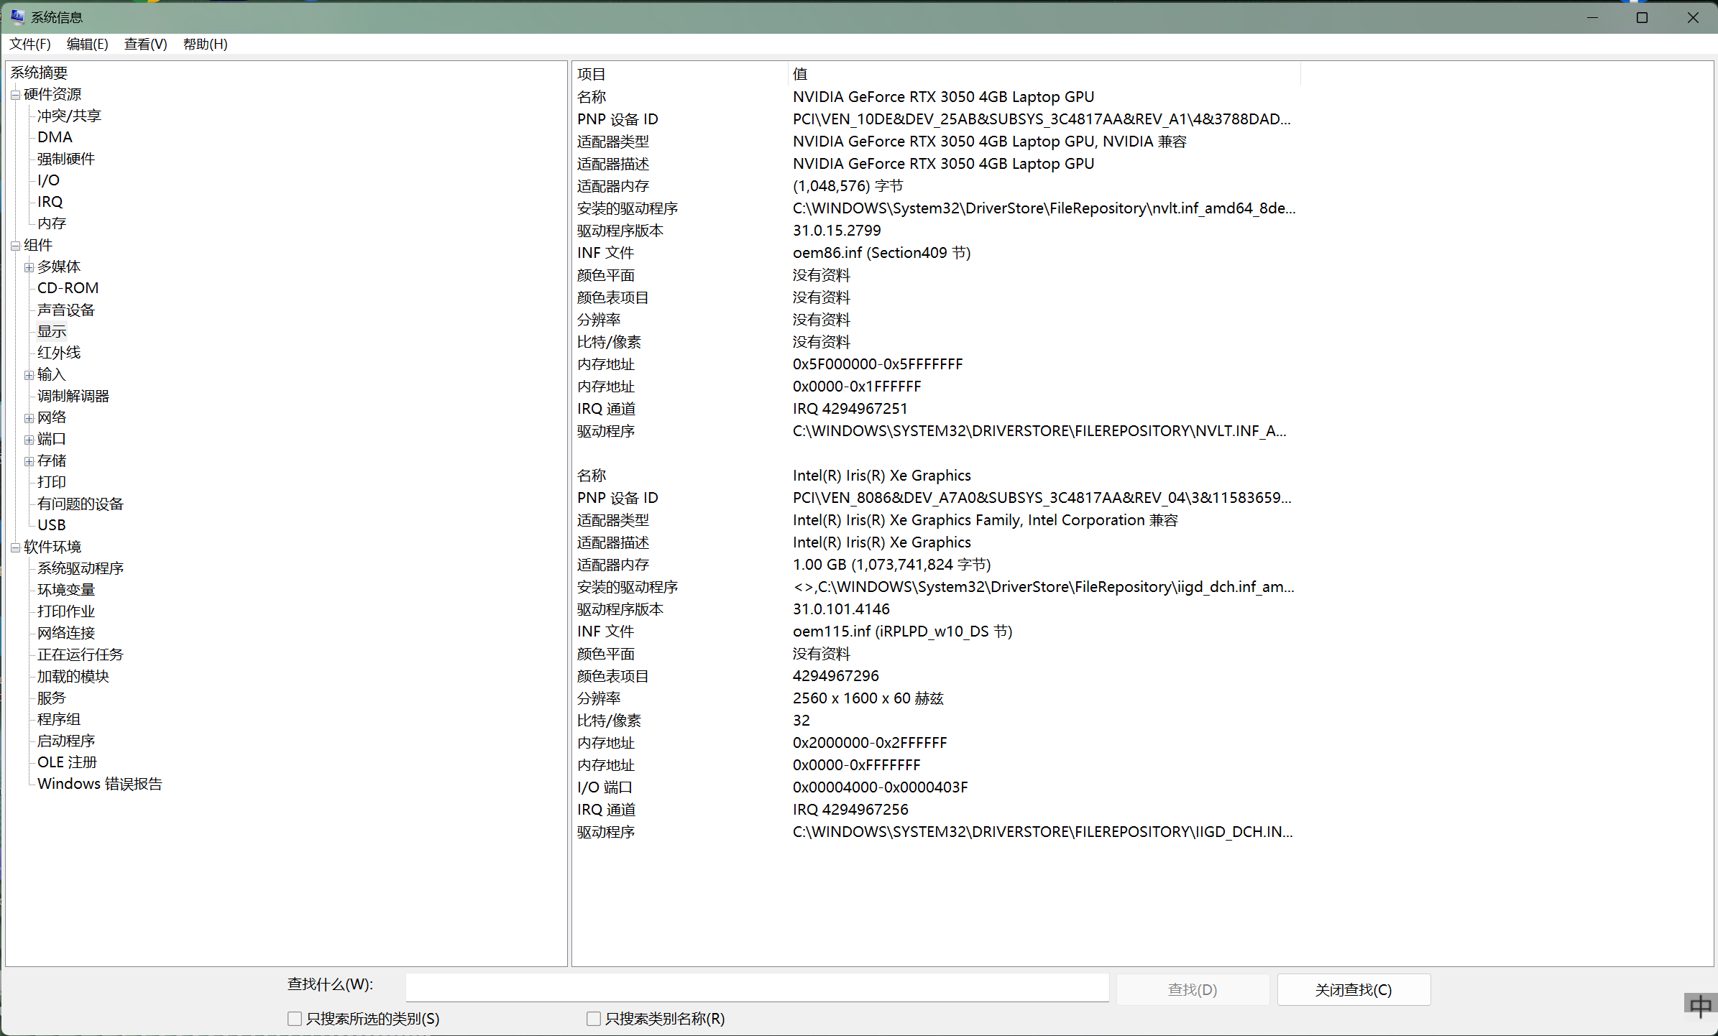Click the 中 input method indicator
Screen dimensions: 1718x1036
1700,1006
